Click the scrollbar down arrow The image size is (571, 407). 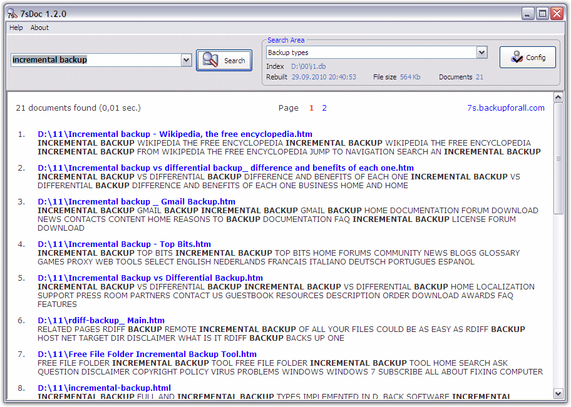(558, 394)
